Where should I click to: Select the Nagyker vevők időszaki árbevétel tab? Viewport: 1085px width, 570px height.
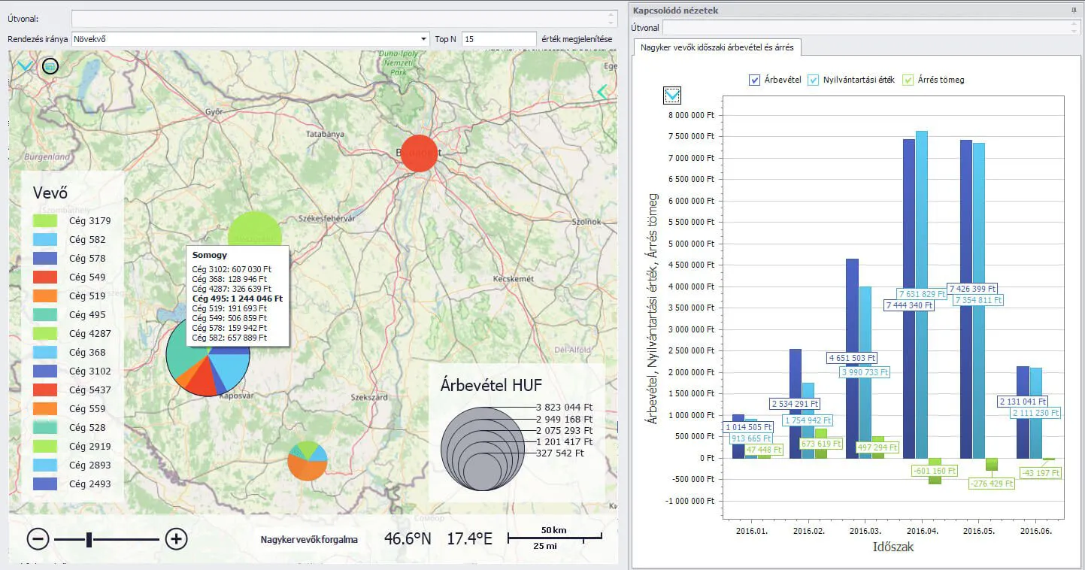tap(718, 47)
